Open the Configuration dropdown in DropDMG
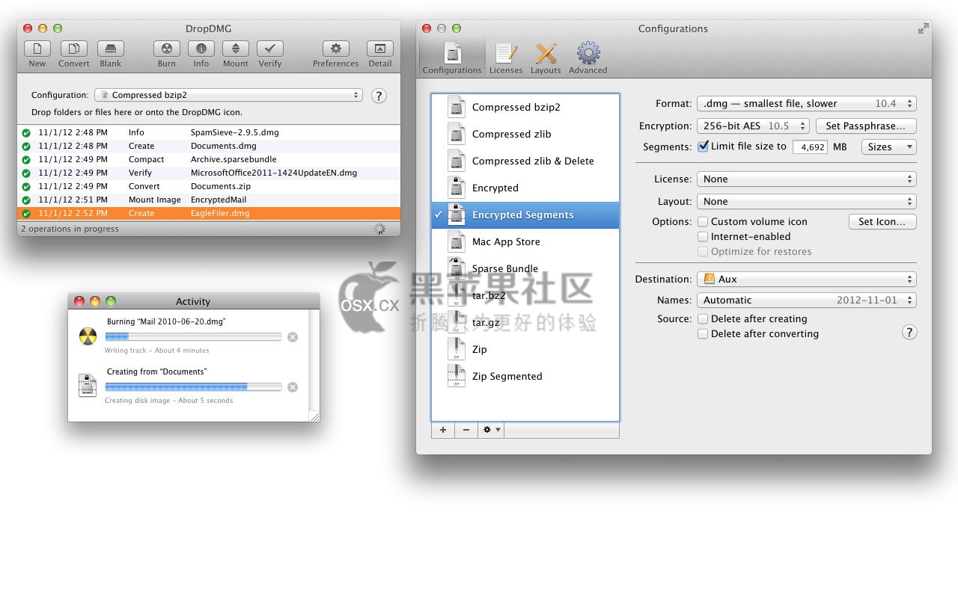 pyautogui.click(x=228, y=96)
